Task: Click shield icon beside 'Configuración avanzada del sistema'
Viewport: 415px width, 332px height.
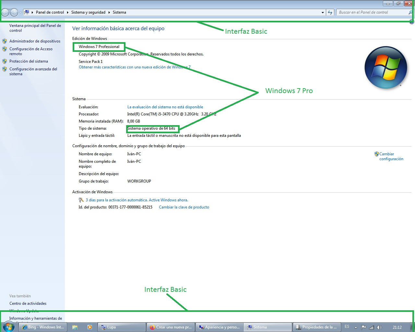Action: [5, 69]
